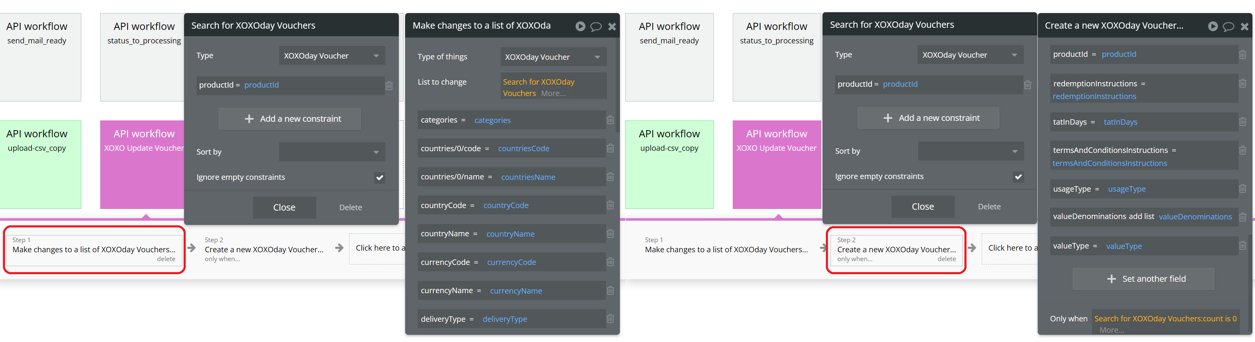Click the tatInDays blue dynamic value

(x=1120, y=122)
